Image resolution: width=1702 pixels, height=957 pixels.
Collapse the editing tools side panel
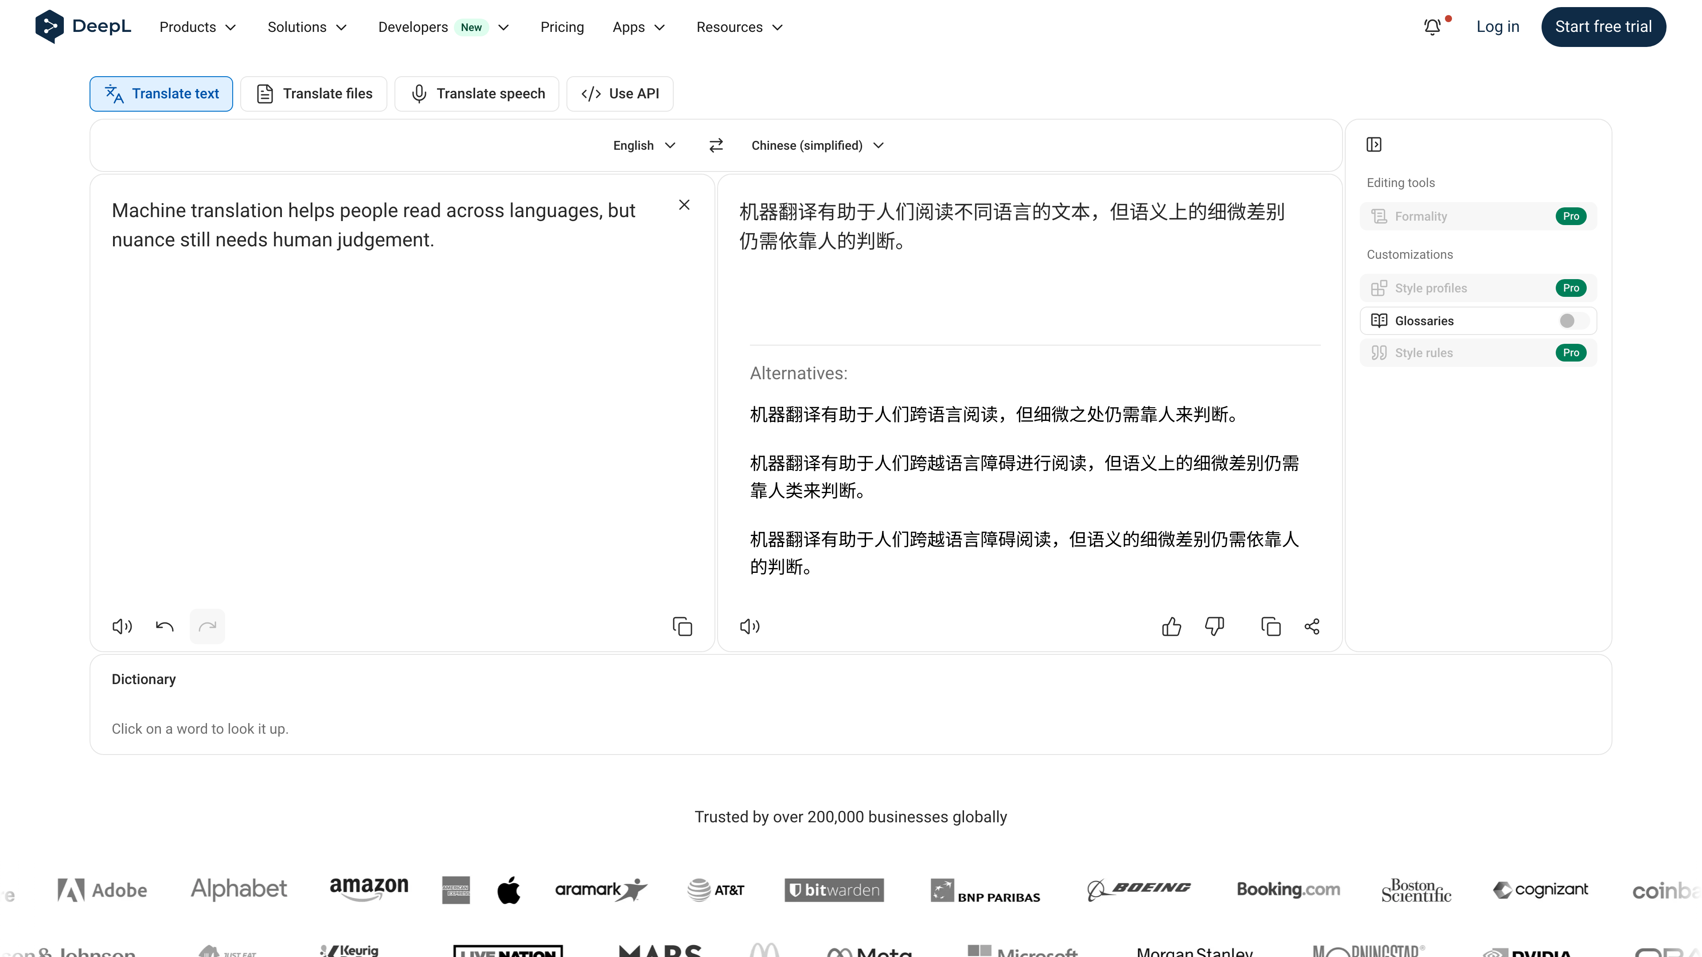pyautogui.click(x=1374, y=144)
